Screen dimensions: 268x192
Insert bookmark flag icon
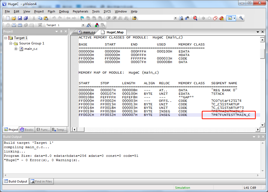pyautogui.click(x=82, y=18)
